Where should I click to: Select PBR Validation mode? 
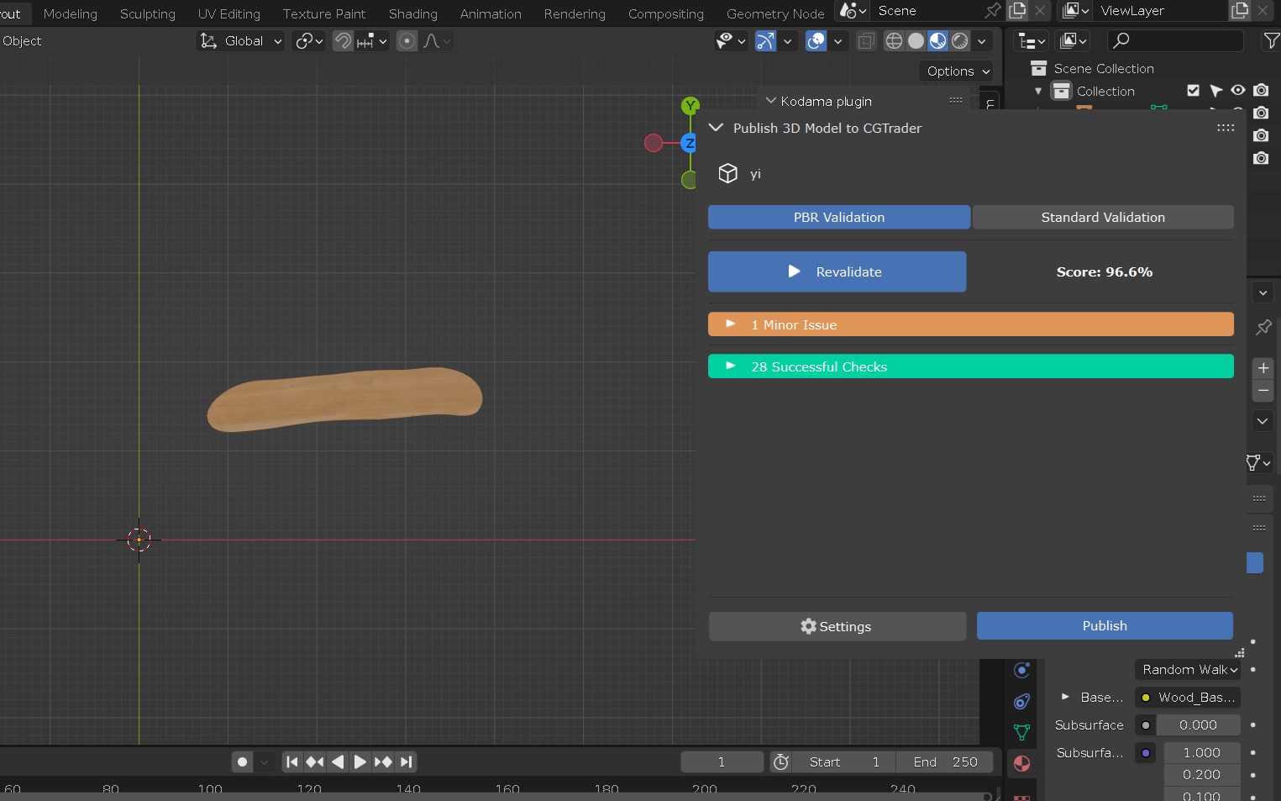pyautogui.click(x=839, y=218)
